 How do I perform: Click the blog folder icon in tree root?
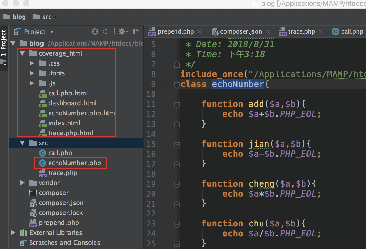click(24, 43)
